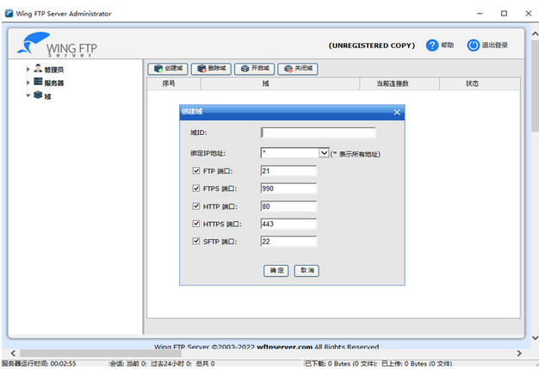Click the vertical scrollbar down arrow

click(x=535, y=338)
